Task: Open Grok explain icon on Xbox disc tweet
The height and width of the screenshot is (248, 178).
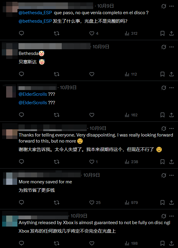Action: (164, 216)
